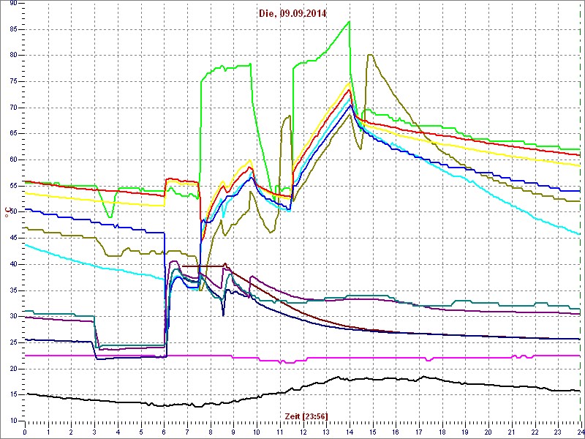Select the 85 value on temperature axis

[x=13, y=29]
